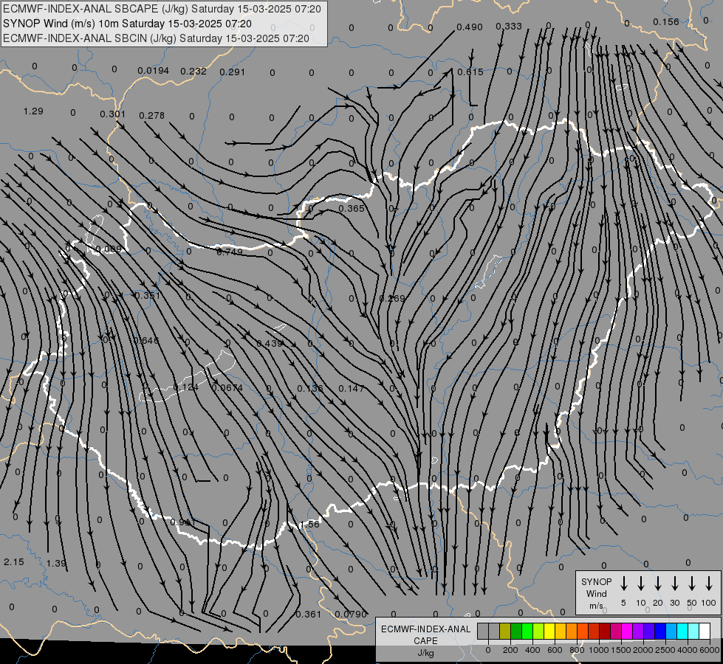Pick the deep blue CAPE legend swatch
The width and height of the screenshot is (723, 664).
659,632
